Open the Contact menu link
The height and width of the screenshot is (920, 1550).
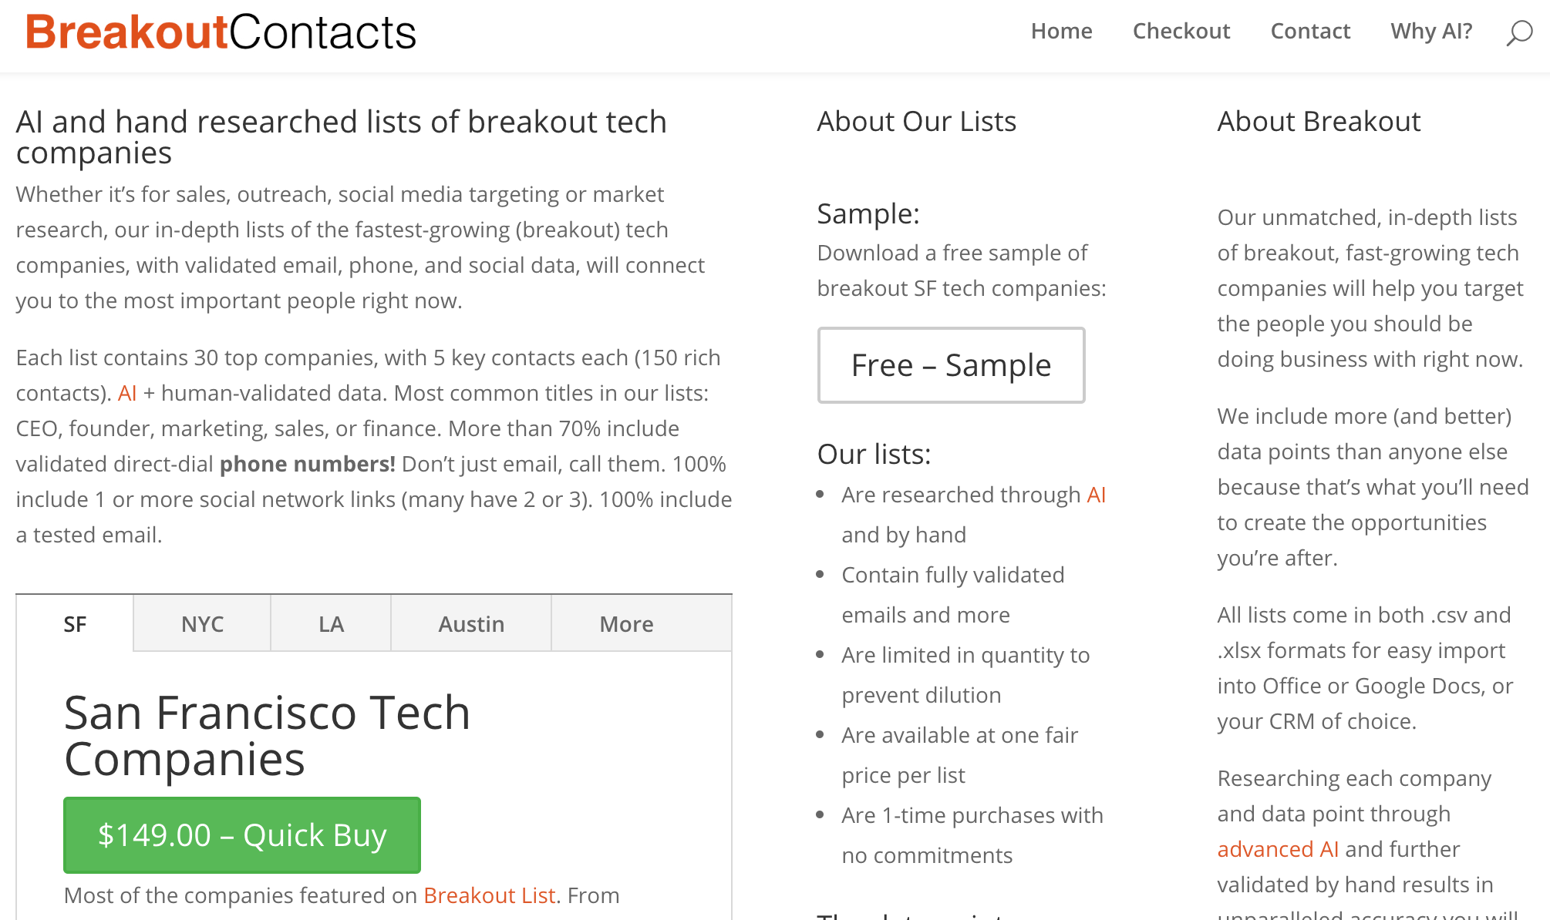coord(1310,31)
